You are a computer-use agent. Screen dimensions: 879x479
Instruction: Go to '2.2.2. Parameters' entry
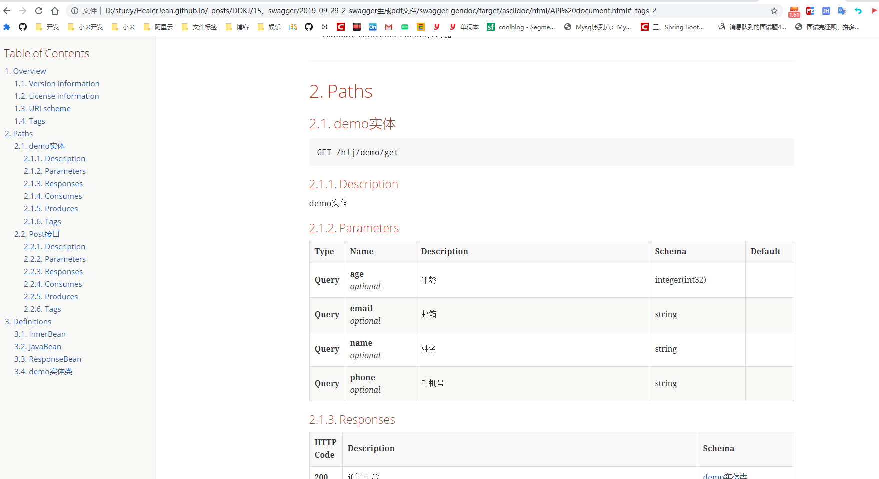55,259
